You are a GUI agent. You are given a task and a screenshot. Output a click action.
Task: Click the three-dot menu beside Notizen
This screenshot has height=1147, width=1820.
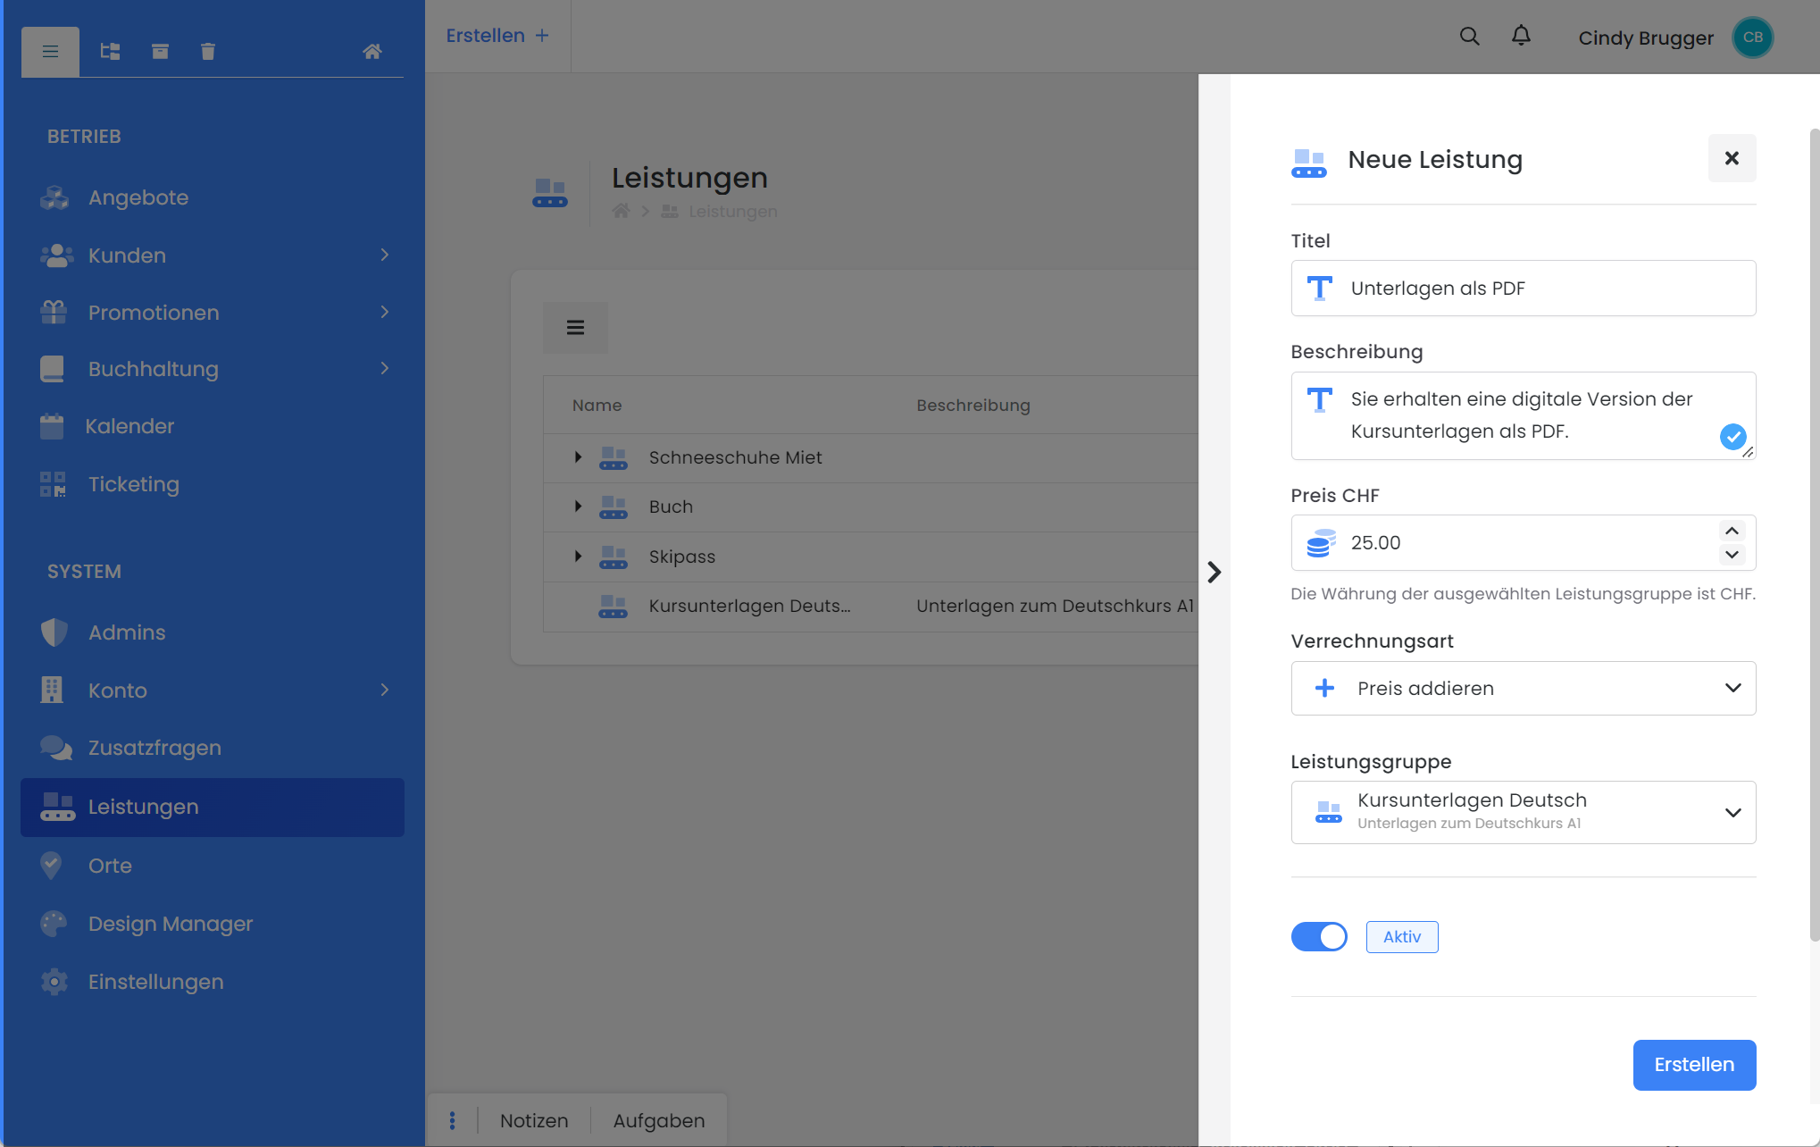click(x=453, y=1120)
